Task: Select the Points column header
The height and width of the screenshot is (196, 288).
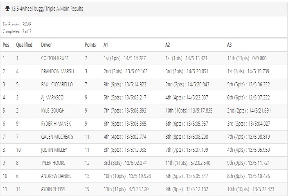Action: tap(90, 45)
